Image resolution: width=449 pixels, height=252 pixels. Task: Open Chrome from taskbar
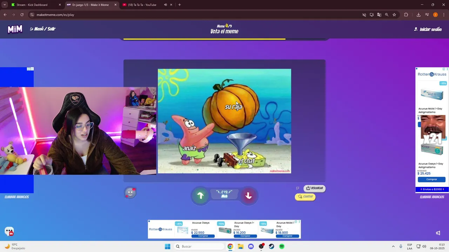(230, 246)
